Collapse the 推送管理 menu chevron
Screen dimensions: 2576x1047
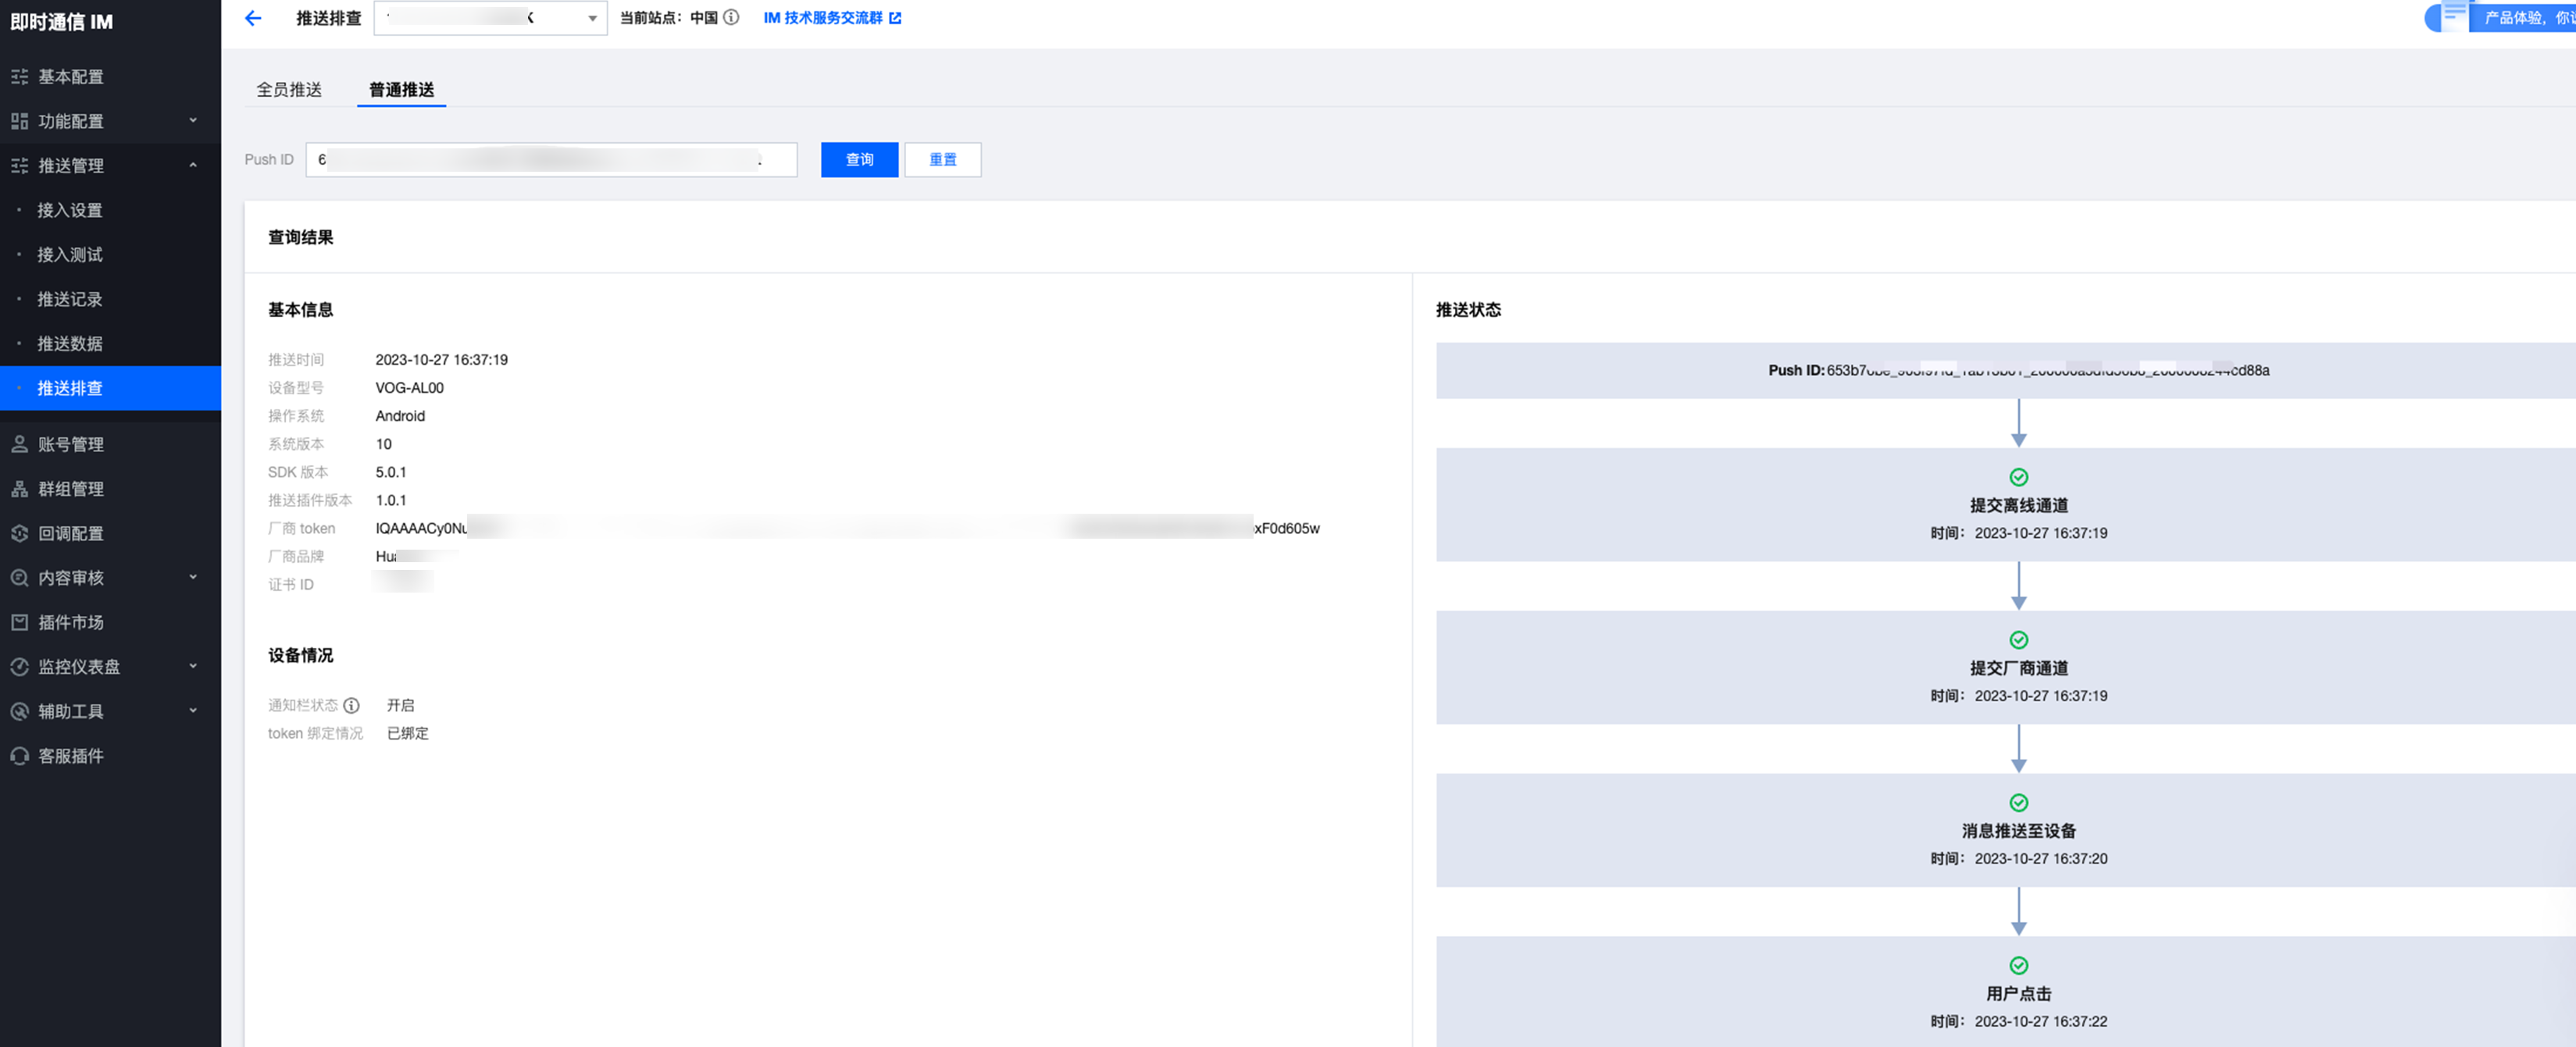click(x=193, y=165)
